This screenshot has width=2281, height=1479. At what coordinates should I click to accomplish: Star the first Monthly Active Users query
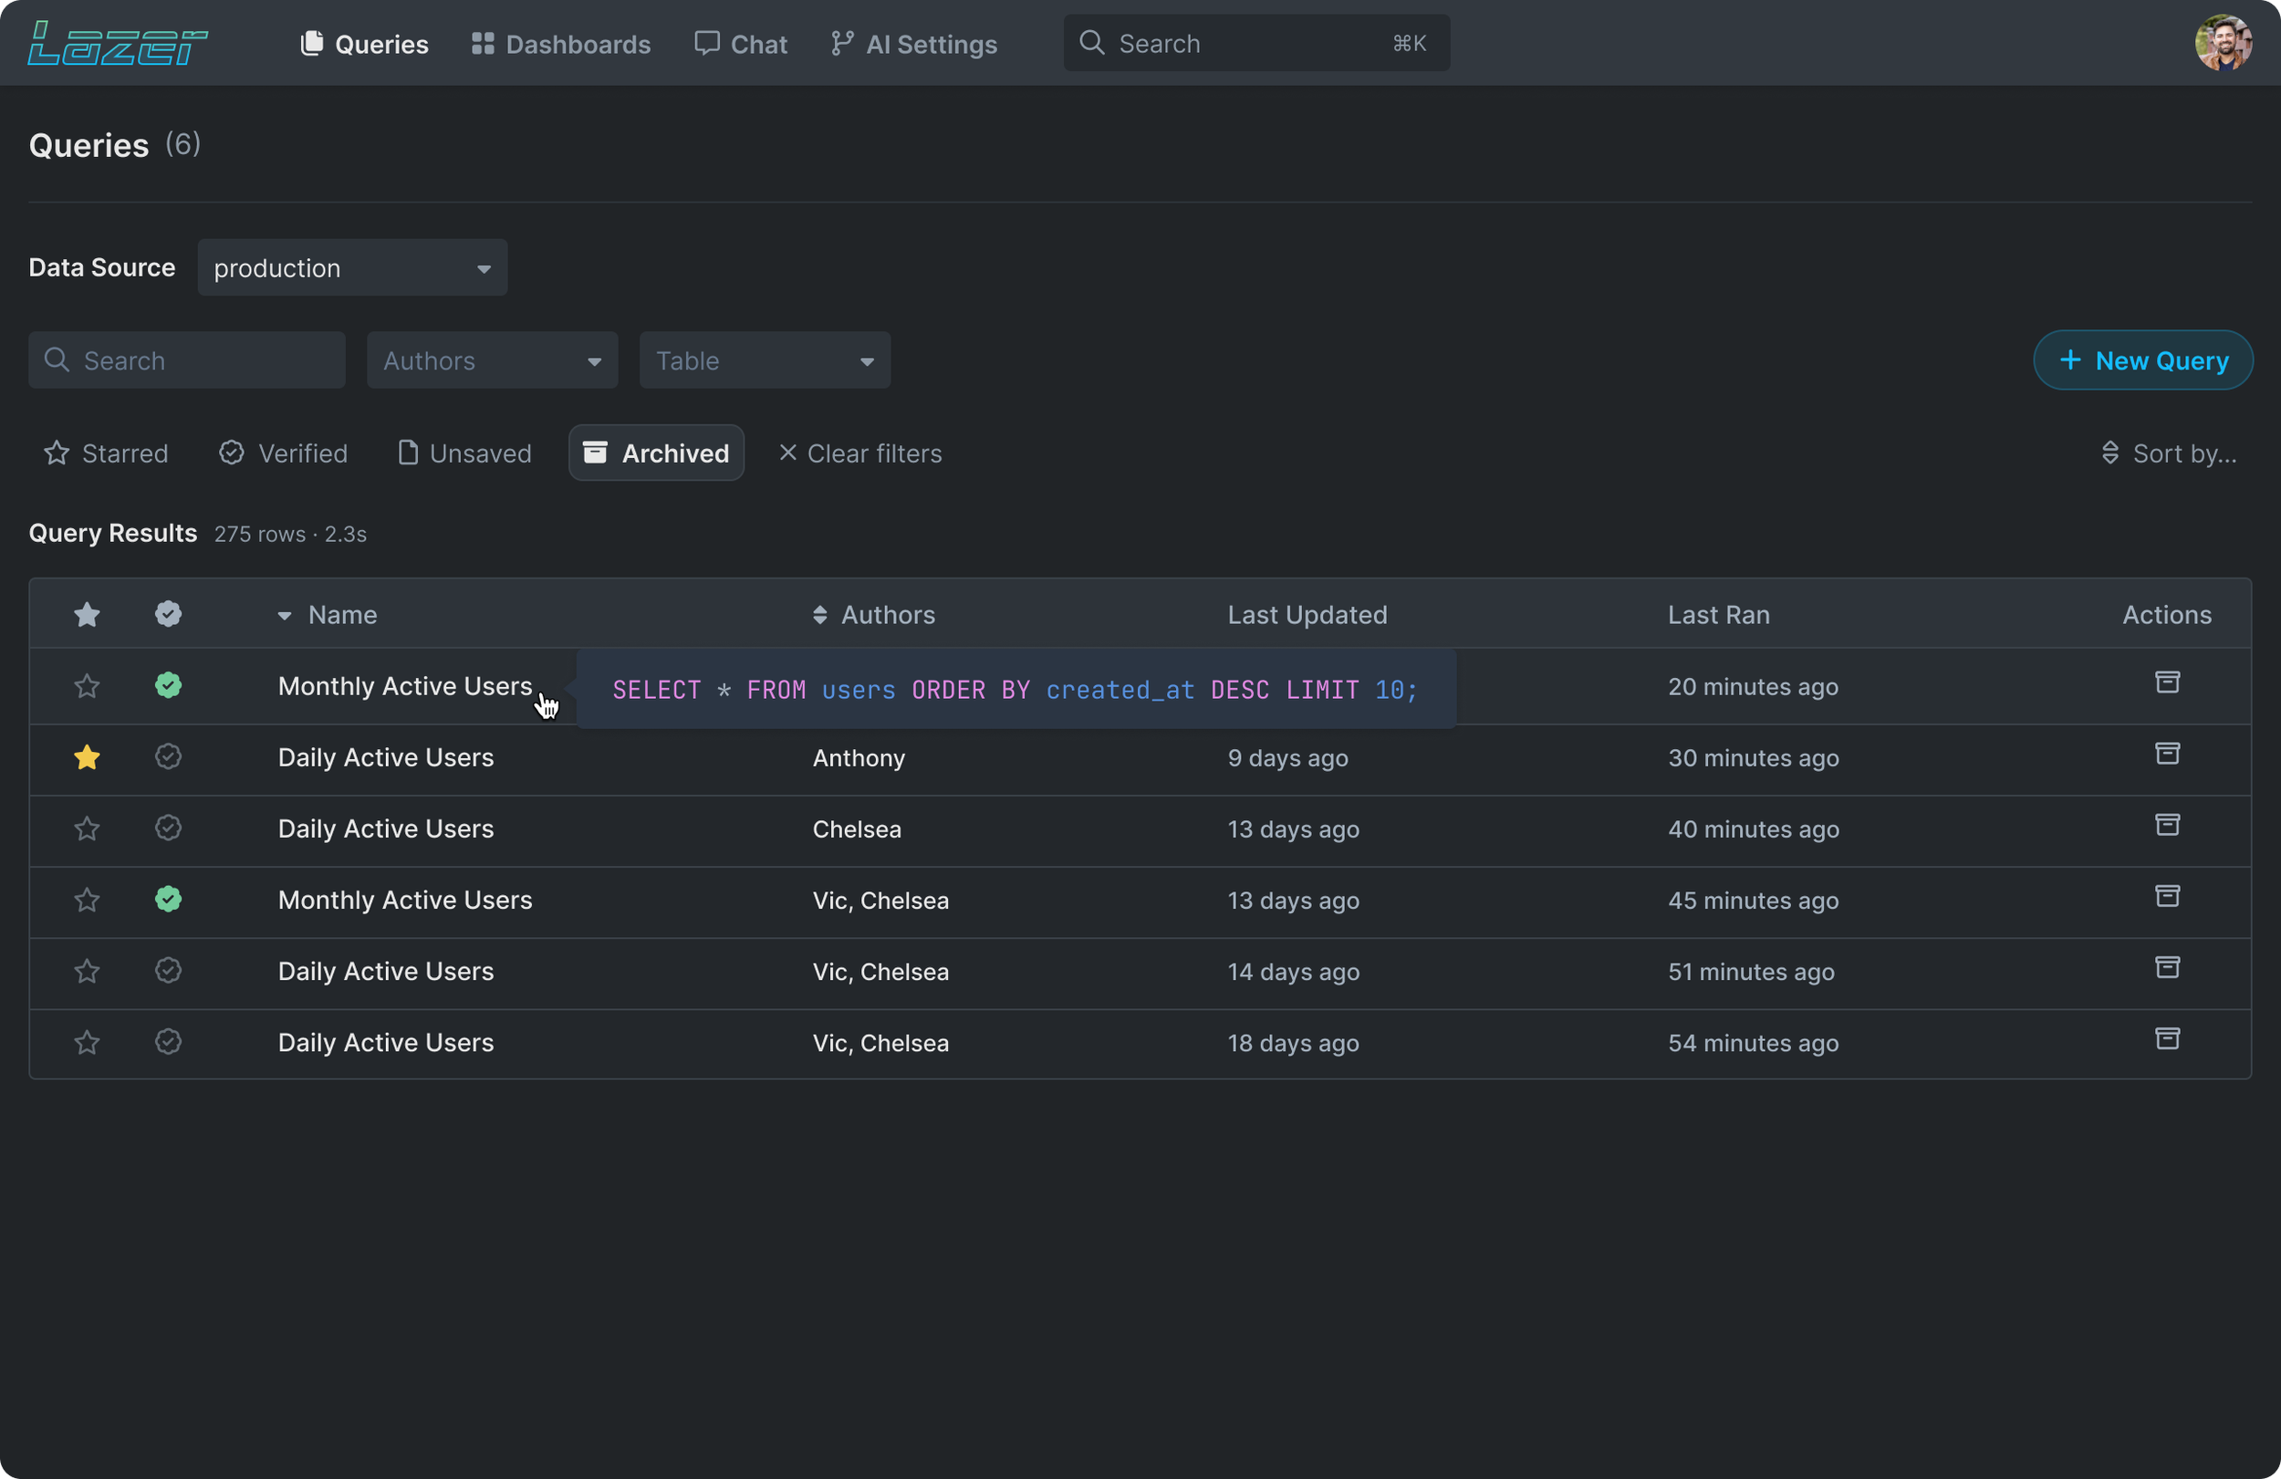[88, 686]
